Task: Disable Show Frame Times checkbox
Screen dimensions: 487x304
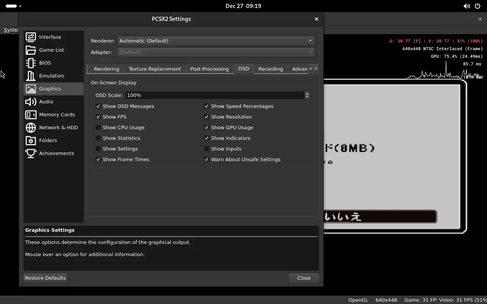Action: pos(98,159)
